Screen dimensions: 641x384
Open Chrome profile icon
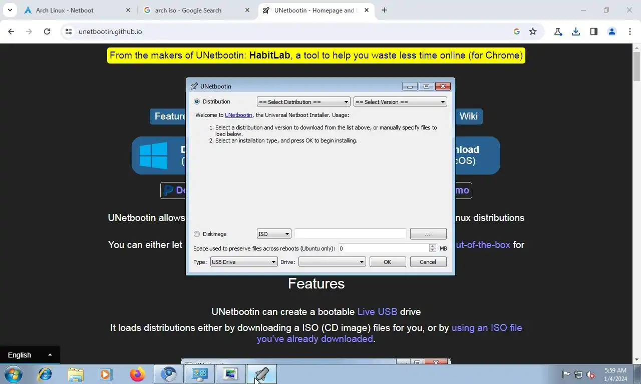(x=612, y=31)
